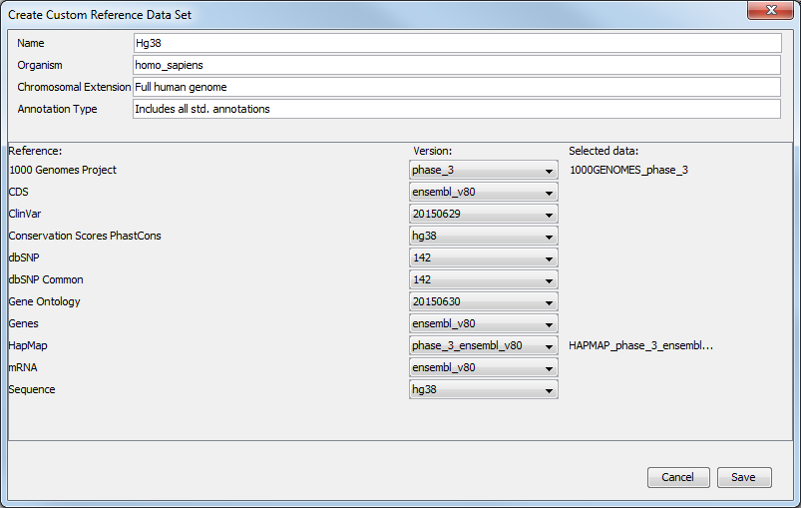
Task: Click the Chromosomal Extension input field
Action: [x=457, y=87]
